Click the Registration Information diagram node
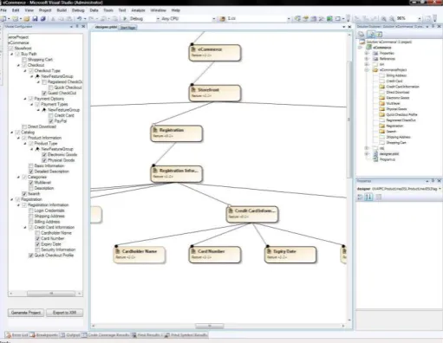The height and width of the screenshot is (343, 443). click(177, 174)
